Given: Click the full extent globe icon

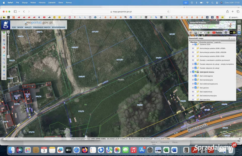Looking at the screenshot, I should [4, 67].
